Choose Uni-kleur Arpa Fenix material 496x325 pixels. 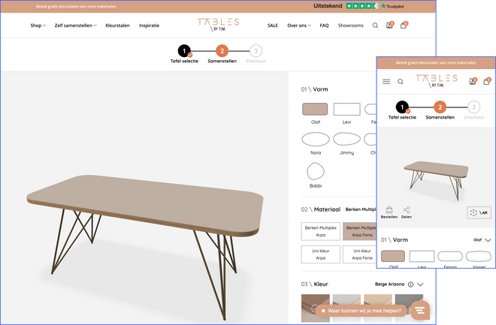[360, 254]
